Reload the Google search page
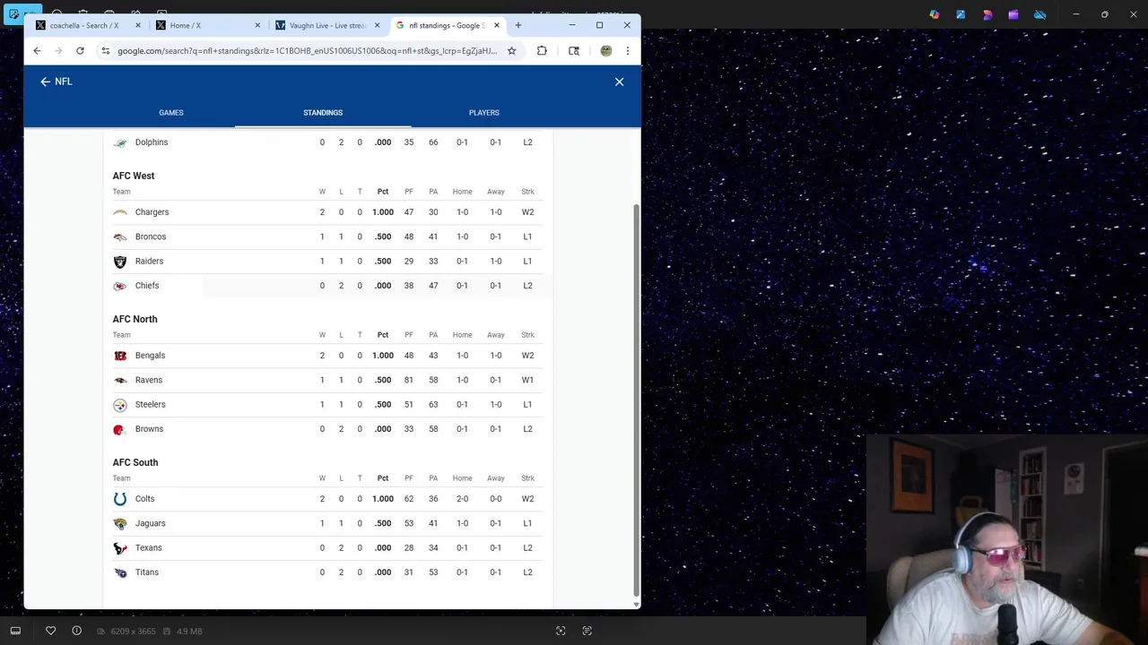The width and height of the screenshot is (1148, 645). click(80, 51)
